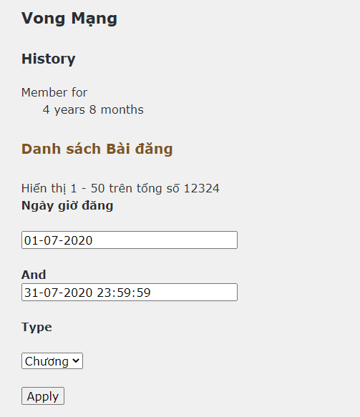Click empty area of the start date box

pos(165,240)
